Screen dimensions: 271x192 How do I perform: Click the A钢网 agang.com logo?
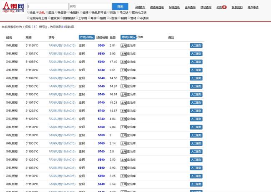tap(13, 7)
